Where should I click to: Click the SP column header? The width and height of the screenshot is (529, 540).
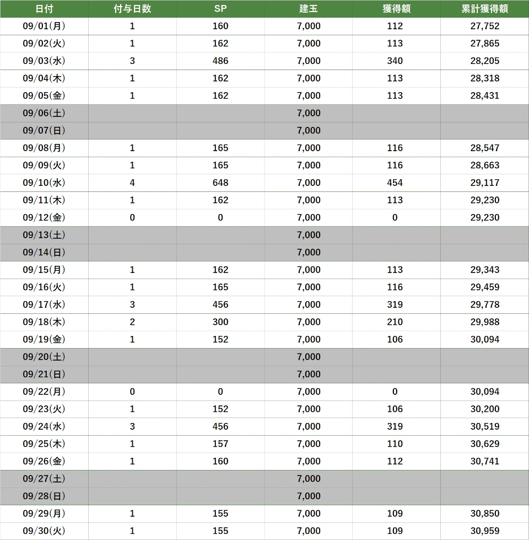click(x=220, y=9)
